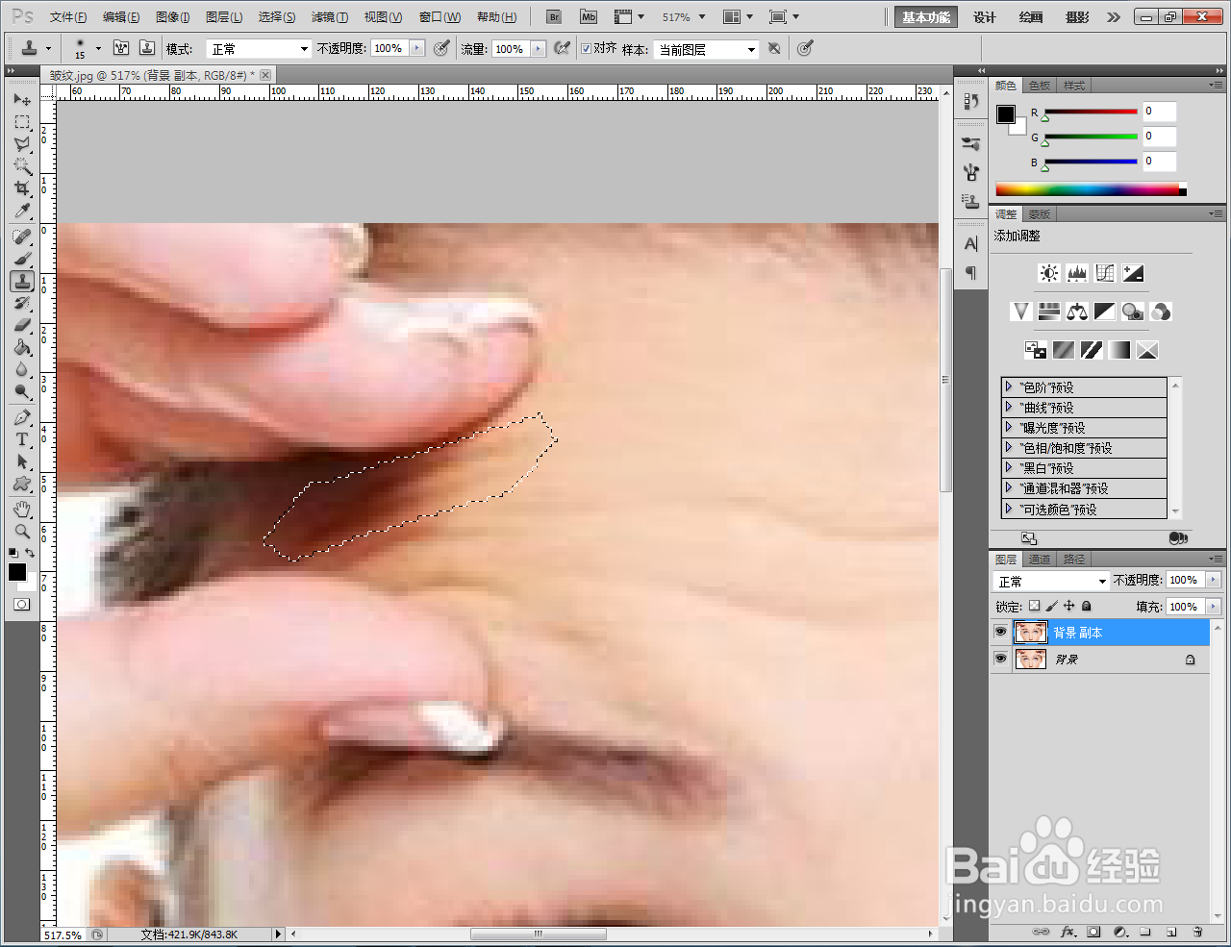
Task: Switch to the 蒙版 tab
Action: (1039, 214)
